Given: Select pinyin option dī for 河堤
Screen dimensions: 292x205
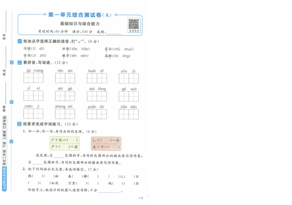Looking at the screenshot, I should [x=41, y=49].
